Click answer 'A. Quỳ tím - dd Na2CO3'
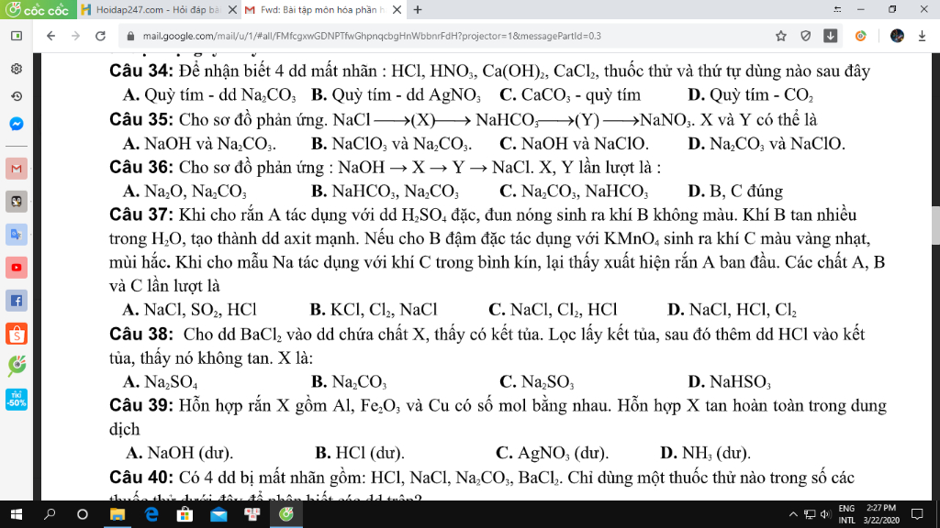 point(209,95)
